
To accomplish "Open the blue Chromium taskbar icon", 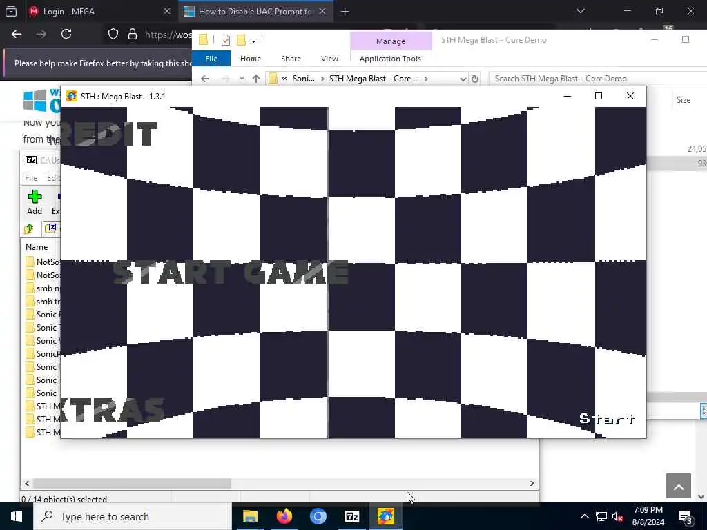I will tap(318, 516).
